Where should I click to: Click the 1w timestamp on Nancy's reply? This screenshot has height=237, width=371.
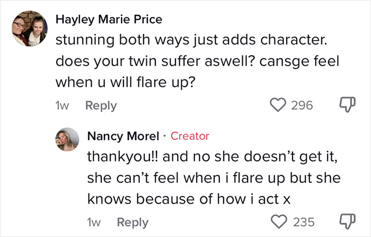pos(94,222)
